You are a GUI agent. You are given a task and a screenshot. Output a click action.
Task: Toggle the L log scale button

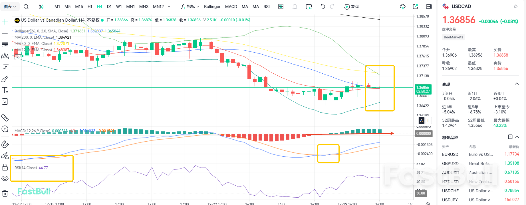coord(428,121)
